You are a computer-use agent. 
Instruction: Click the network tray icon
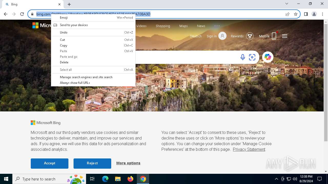point(289,179)
